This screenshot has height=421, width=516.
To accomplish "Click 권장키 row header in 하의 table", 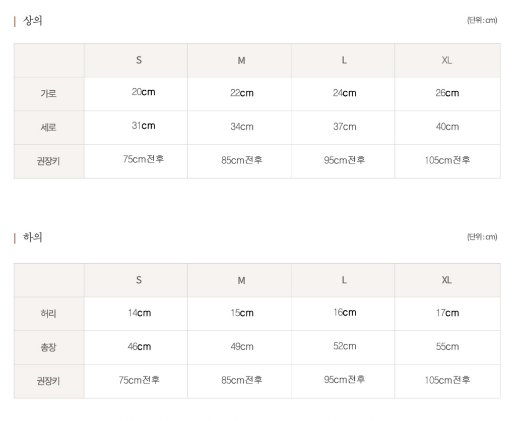I will [x=48, y=381].
